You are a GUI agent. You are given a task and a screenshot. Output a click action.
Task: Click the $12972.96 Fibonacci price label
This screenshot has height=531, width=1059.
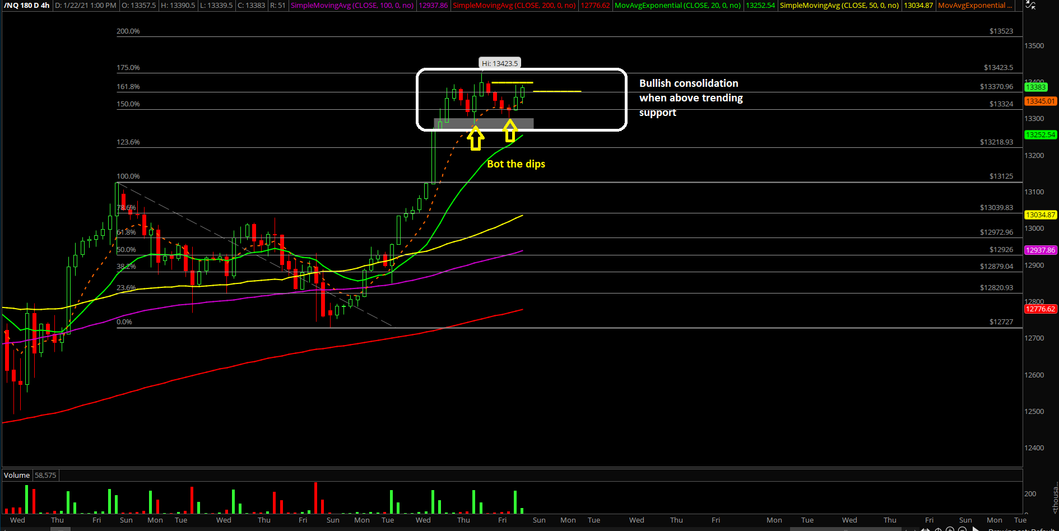coord(997,232)
